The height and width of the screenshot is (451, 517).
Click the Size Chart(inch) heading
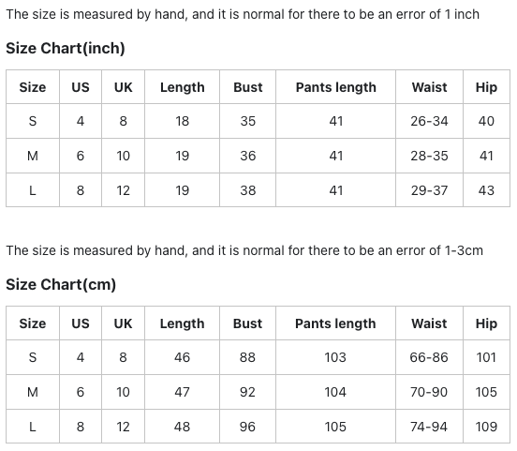pyautogui.click(x=66, y=48)
